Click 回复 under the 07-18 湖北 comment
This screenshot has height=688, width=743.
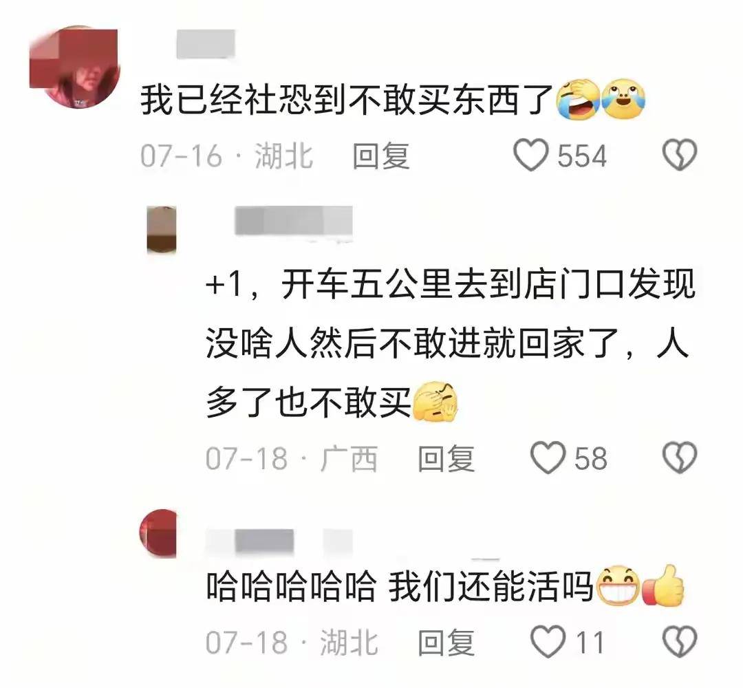pyautogui.click(x=446, y=642)
